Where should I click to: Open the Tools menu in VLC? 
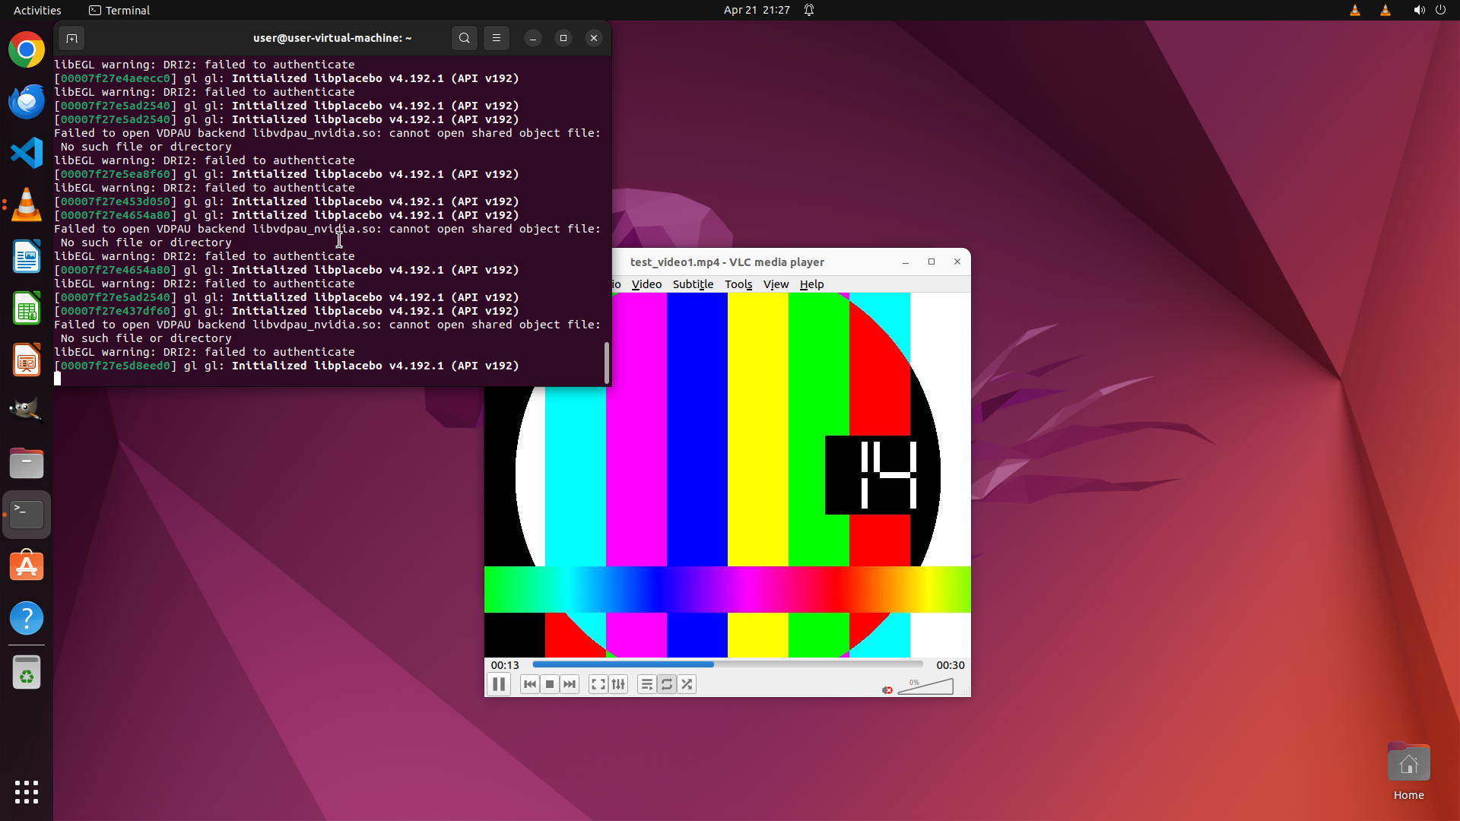[738, 284]
